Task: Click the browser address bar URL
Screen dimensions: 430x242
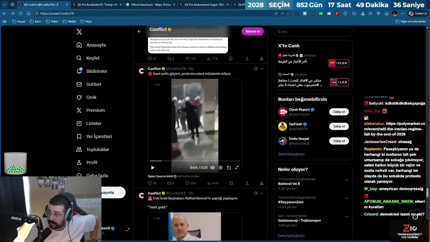Action: (x=57, y=13)
